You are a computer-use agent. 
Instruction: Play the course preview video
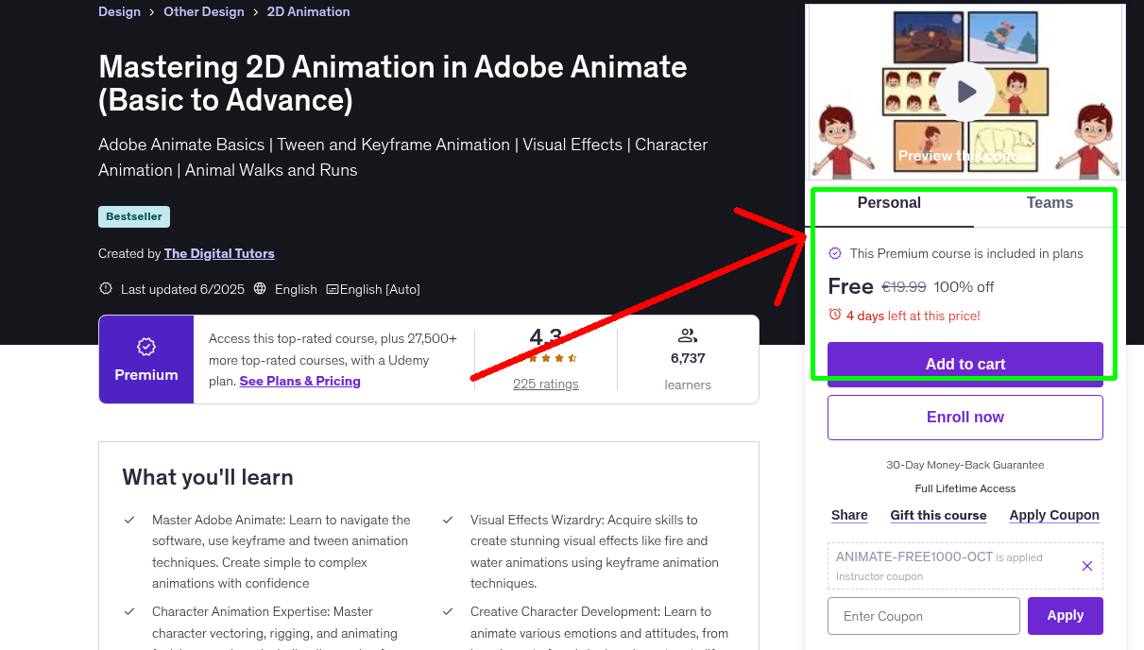pos(965,92)
